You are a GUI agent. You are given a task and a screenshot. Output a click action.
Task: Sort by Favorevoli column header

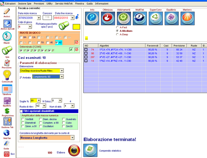tap(153, 46)
